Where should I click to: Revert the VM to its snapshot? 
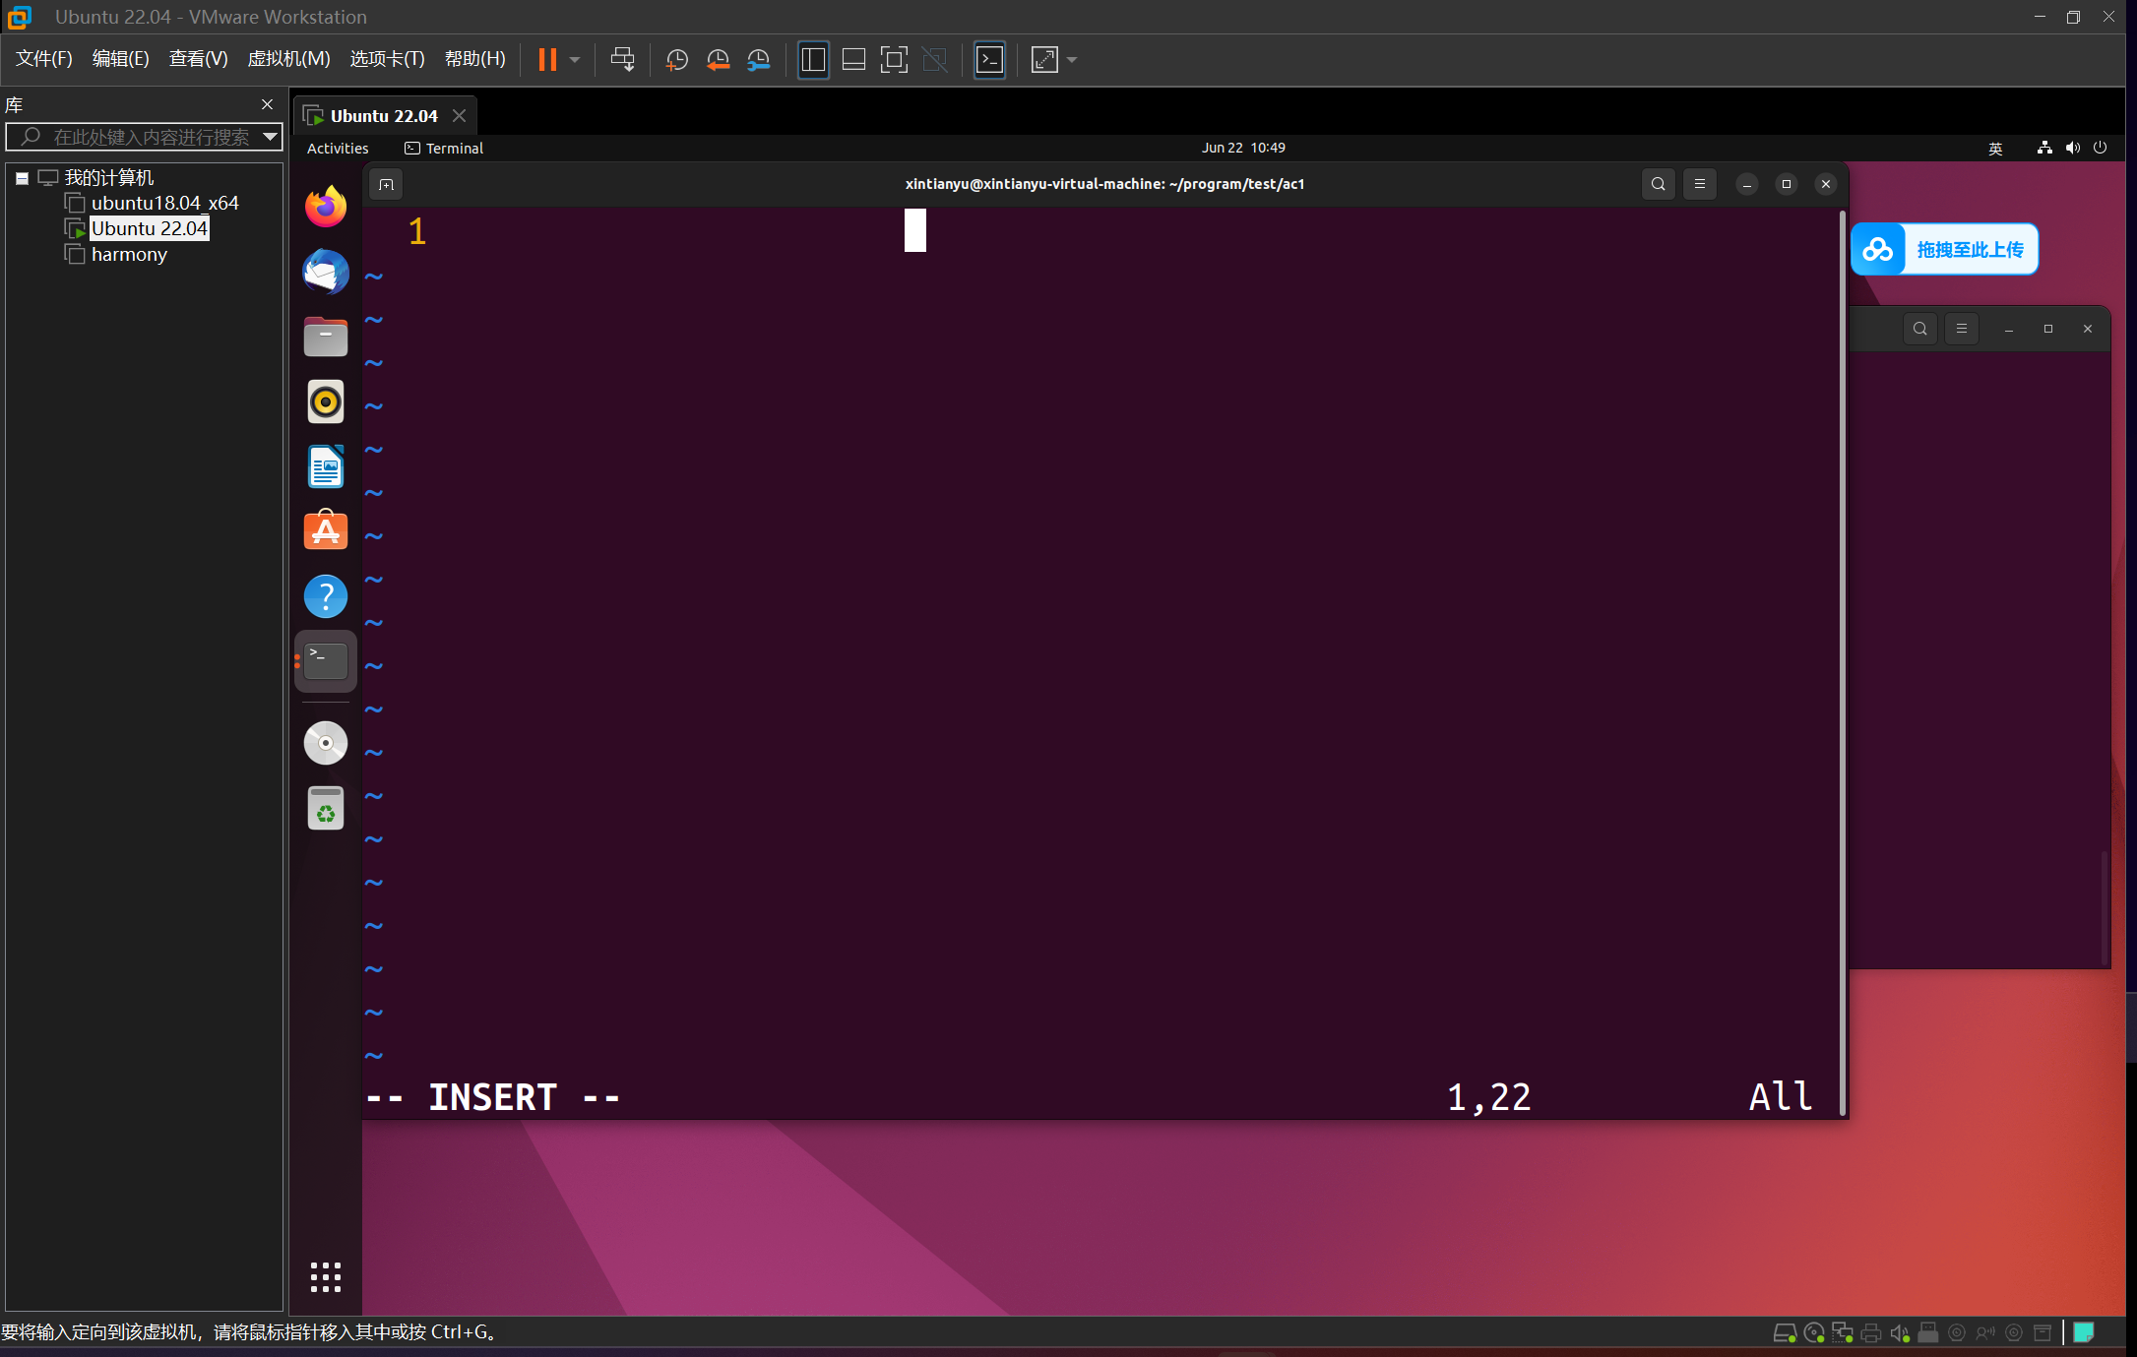[718, 59]
